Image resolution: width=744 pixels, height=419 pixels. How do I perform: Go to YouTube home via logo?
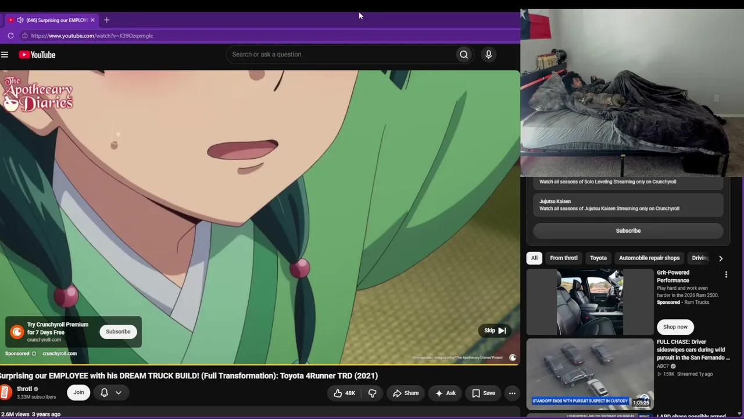pyautogui.click(x=37, y=55)
